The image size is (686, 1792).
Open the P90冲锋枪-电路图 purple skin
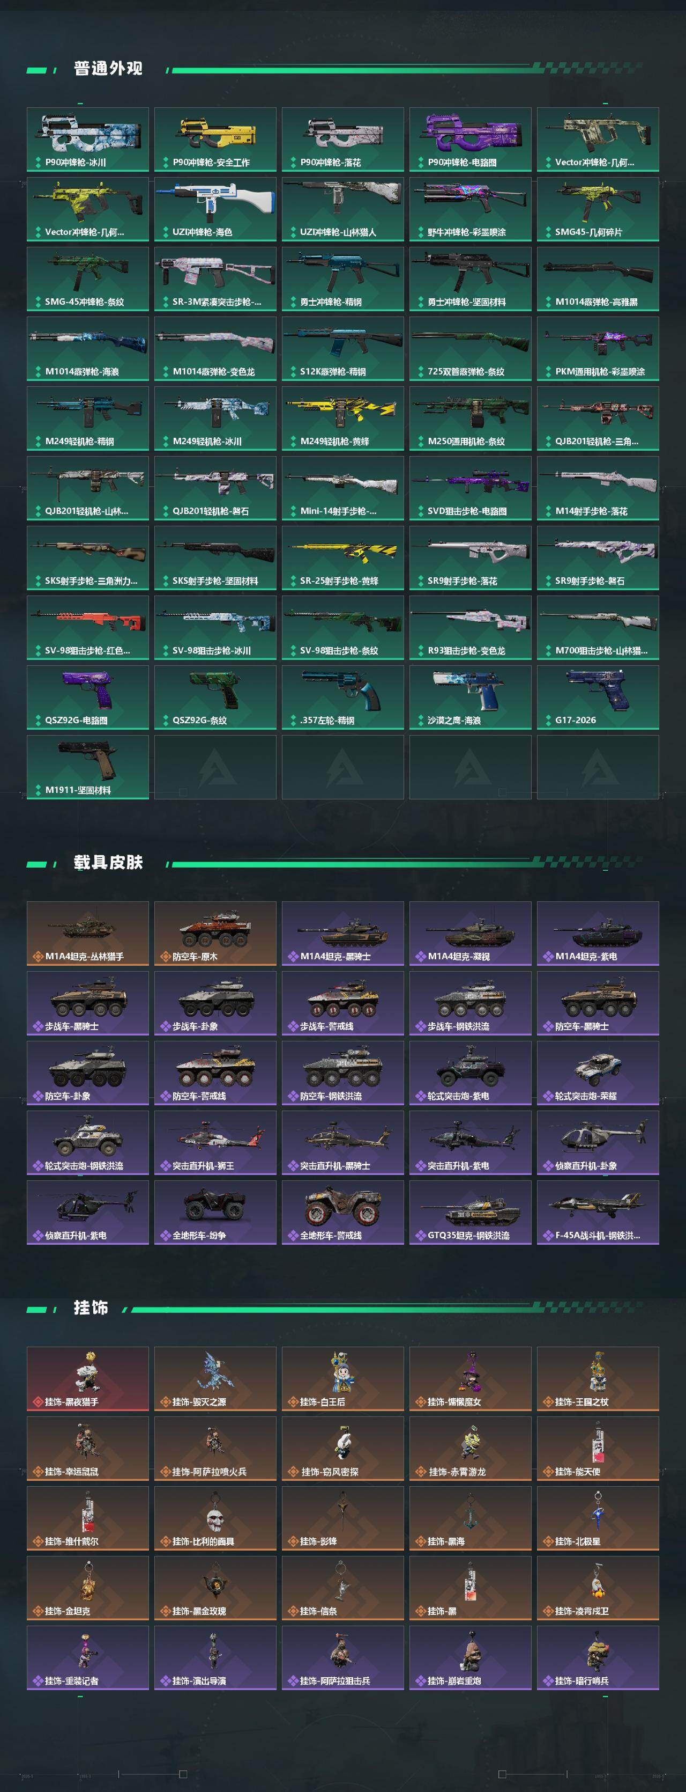(470, 139)
